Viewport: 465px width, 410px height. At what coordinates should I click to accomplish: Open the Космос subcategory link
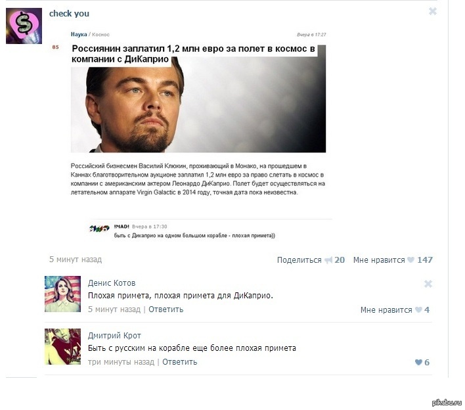point(100,35)
